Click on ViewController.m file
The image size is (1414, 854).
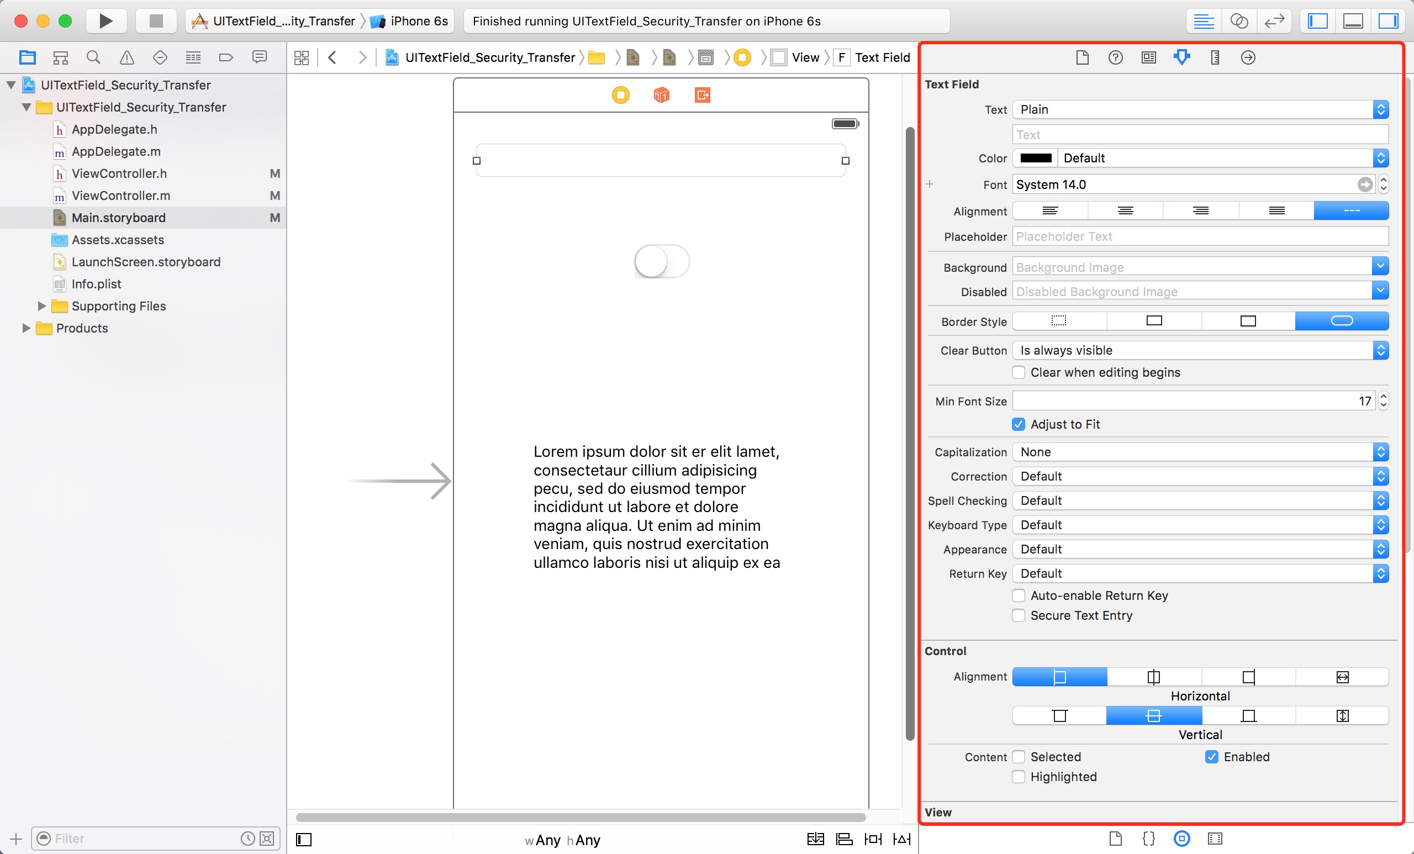pos(120,195)
